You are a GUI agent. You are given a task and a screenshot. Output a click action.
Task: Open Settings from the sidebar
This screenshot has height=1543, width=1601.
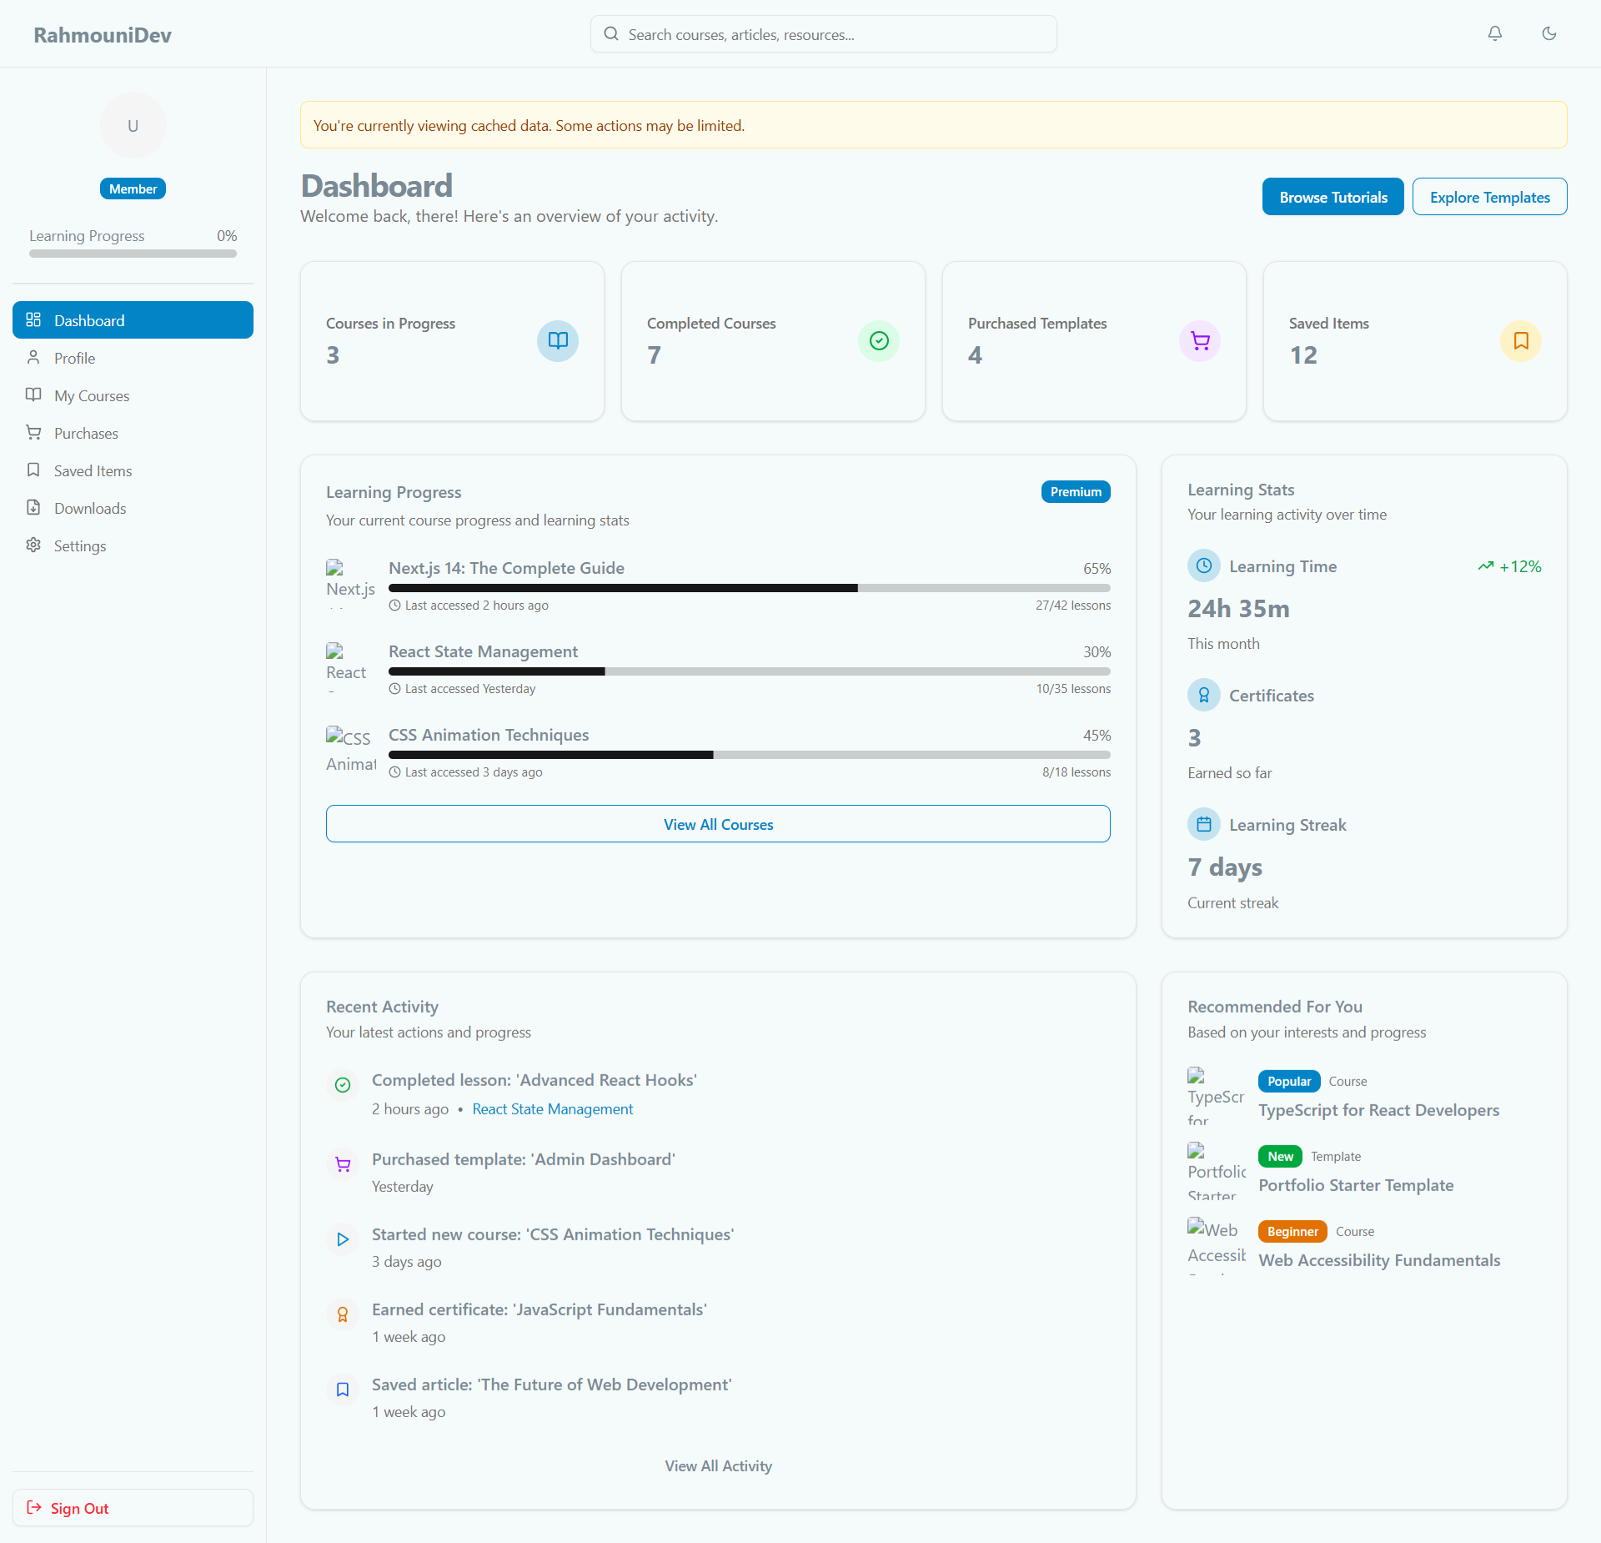point(80,545)
